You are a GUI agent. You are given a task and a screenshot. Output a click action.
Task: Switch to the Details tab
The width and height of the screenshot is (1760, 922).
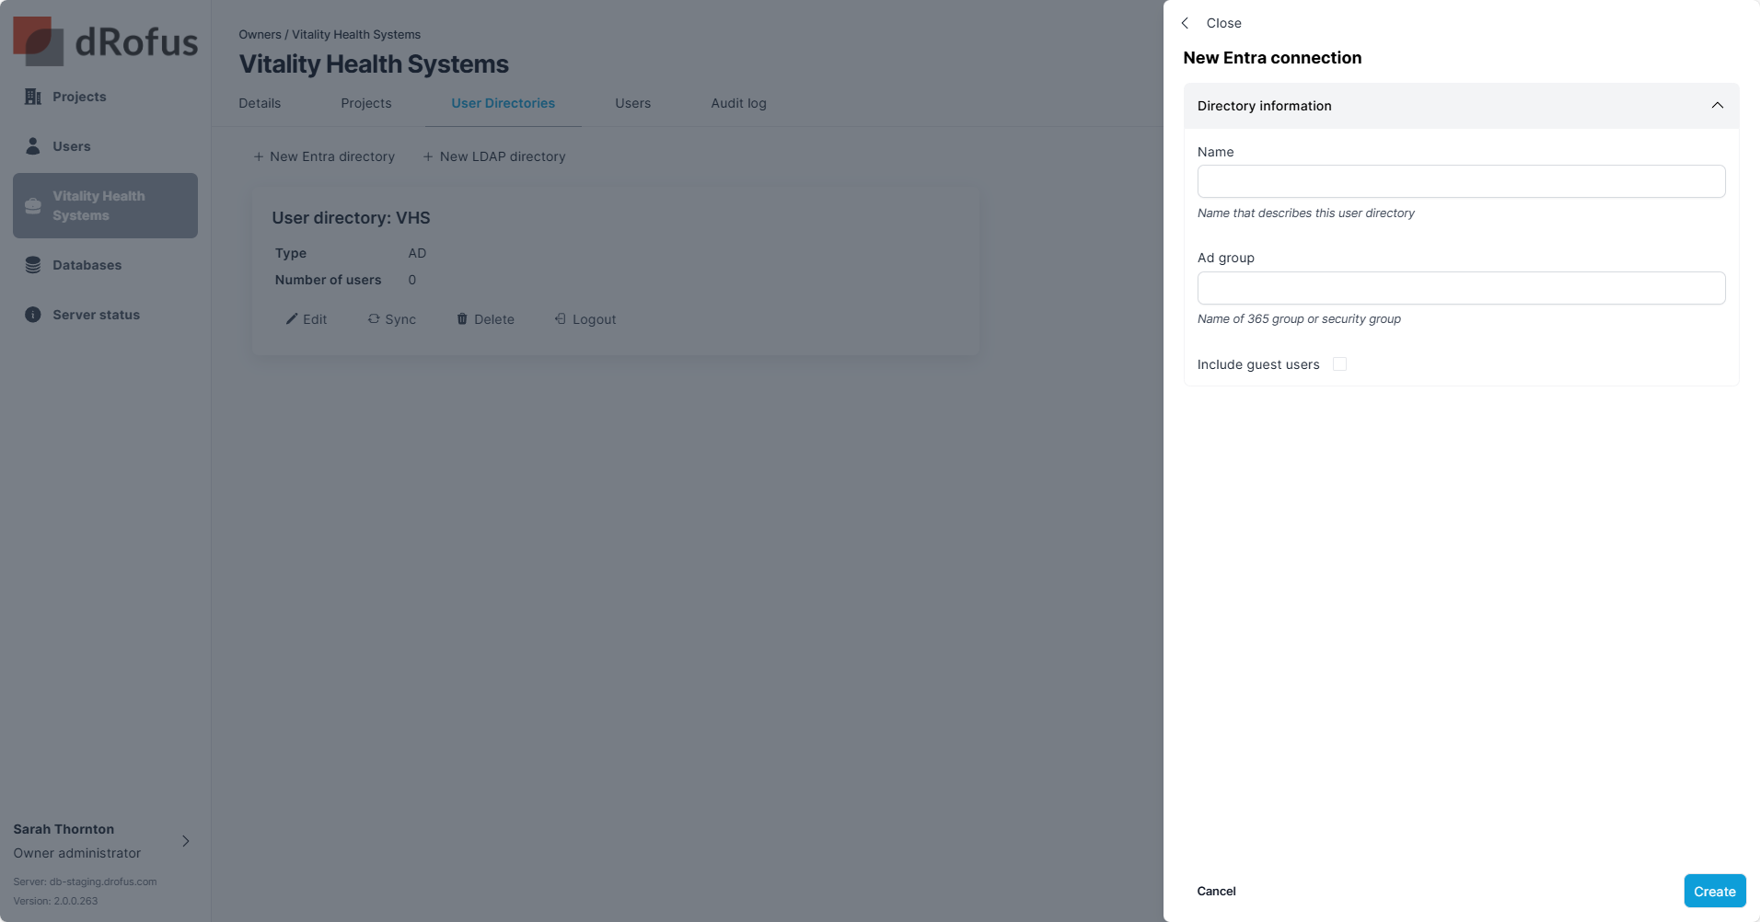coord(260,103)
